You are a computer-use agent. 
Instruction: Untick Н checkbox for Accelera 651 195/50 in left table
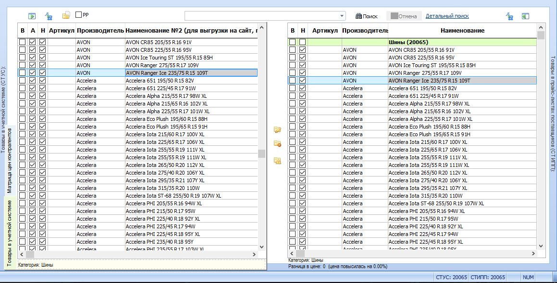(x=43, y=81)
